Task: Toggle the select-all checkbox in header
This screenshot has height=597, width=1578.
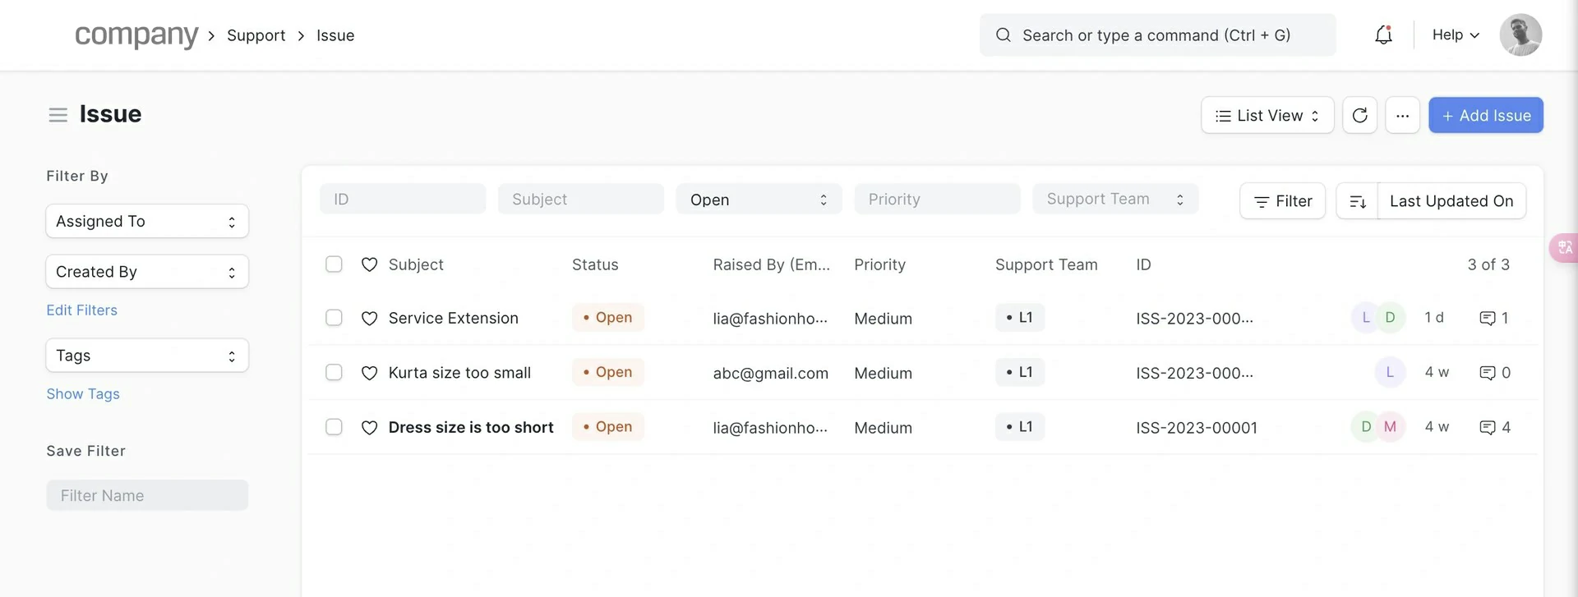Action: [334, 264]
